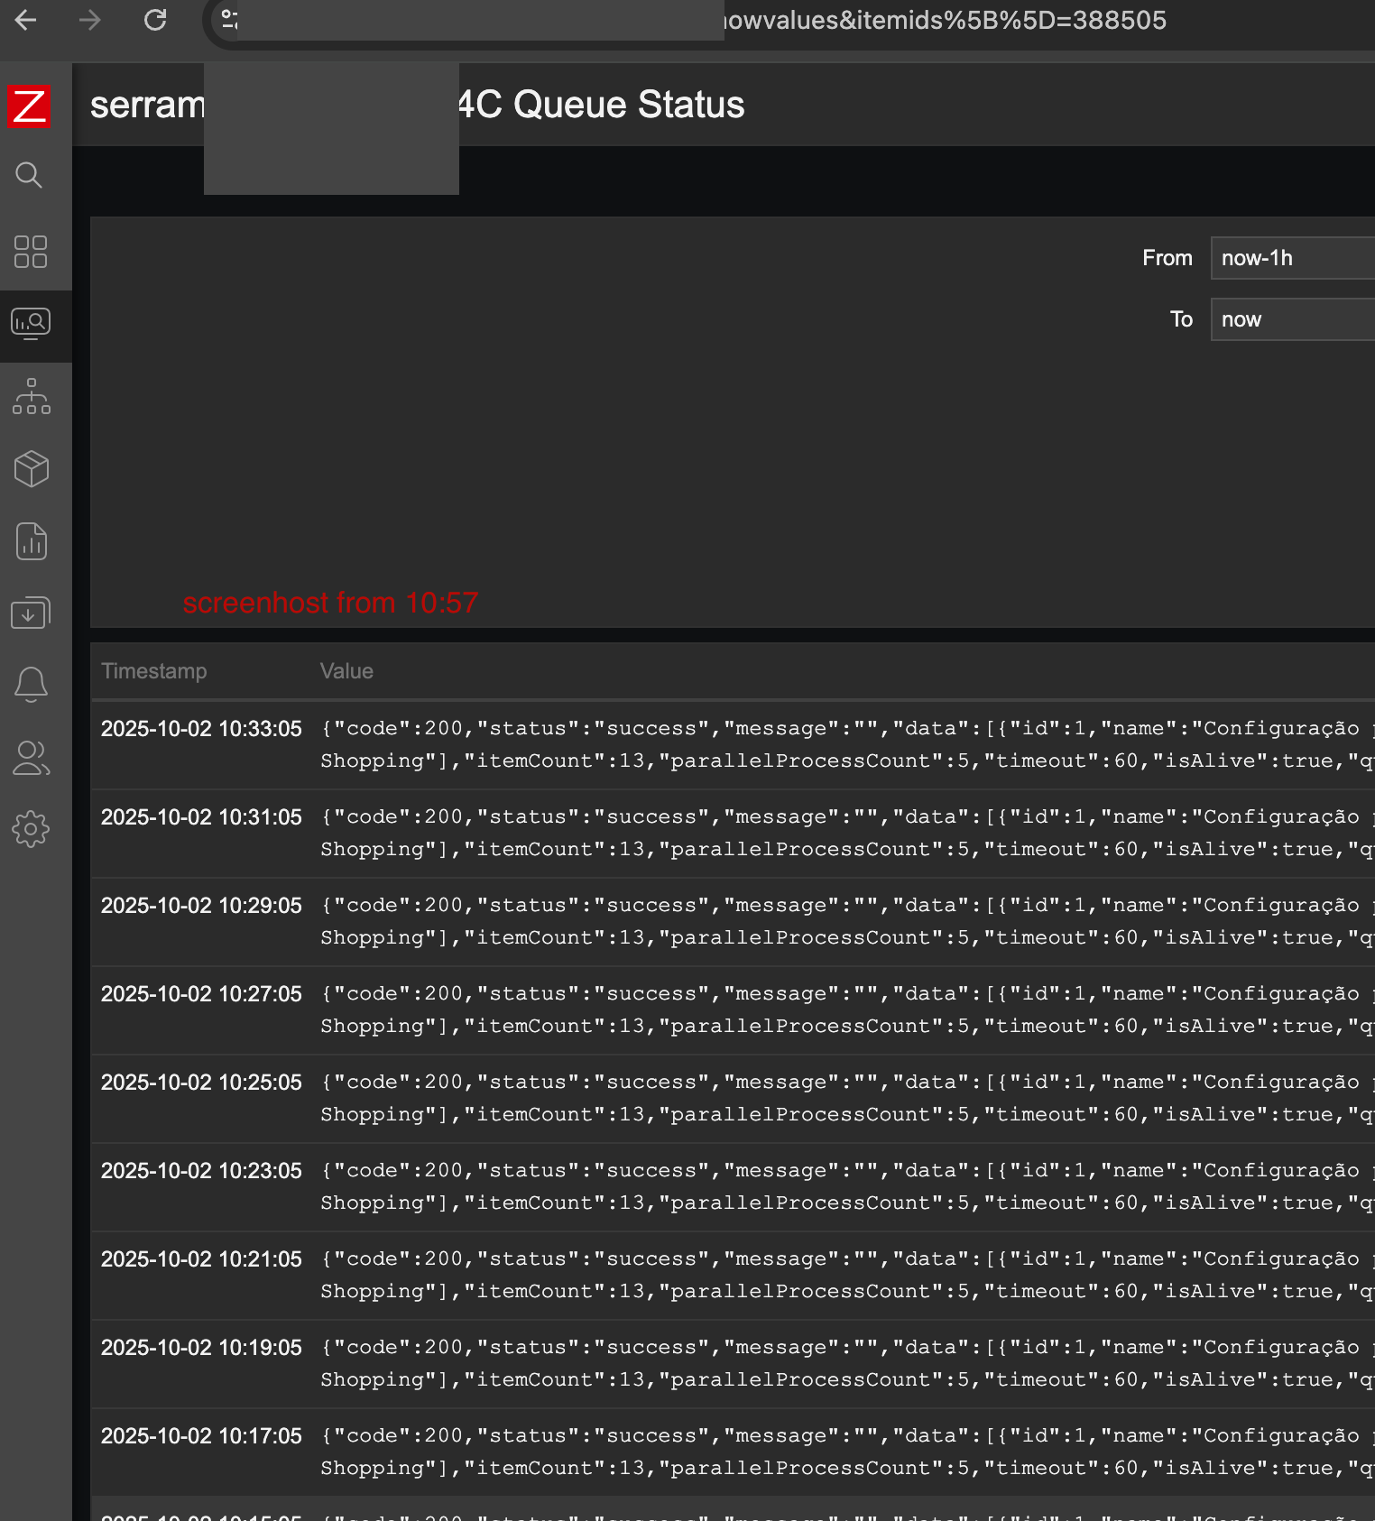Image resolution: width=1375 pixels, height=1521 pixels.
Task: Click the From time input field
Action: [x=1290, y=258]
